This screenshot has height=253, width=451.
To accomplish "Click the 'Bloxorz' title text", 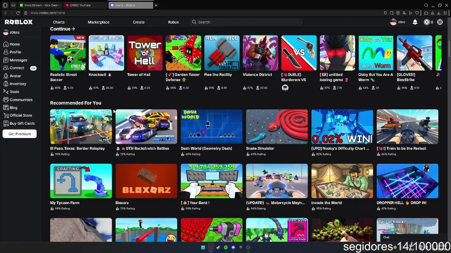I will pos(122,203).
